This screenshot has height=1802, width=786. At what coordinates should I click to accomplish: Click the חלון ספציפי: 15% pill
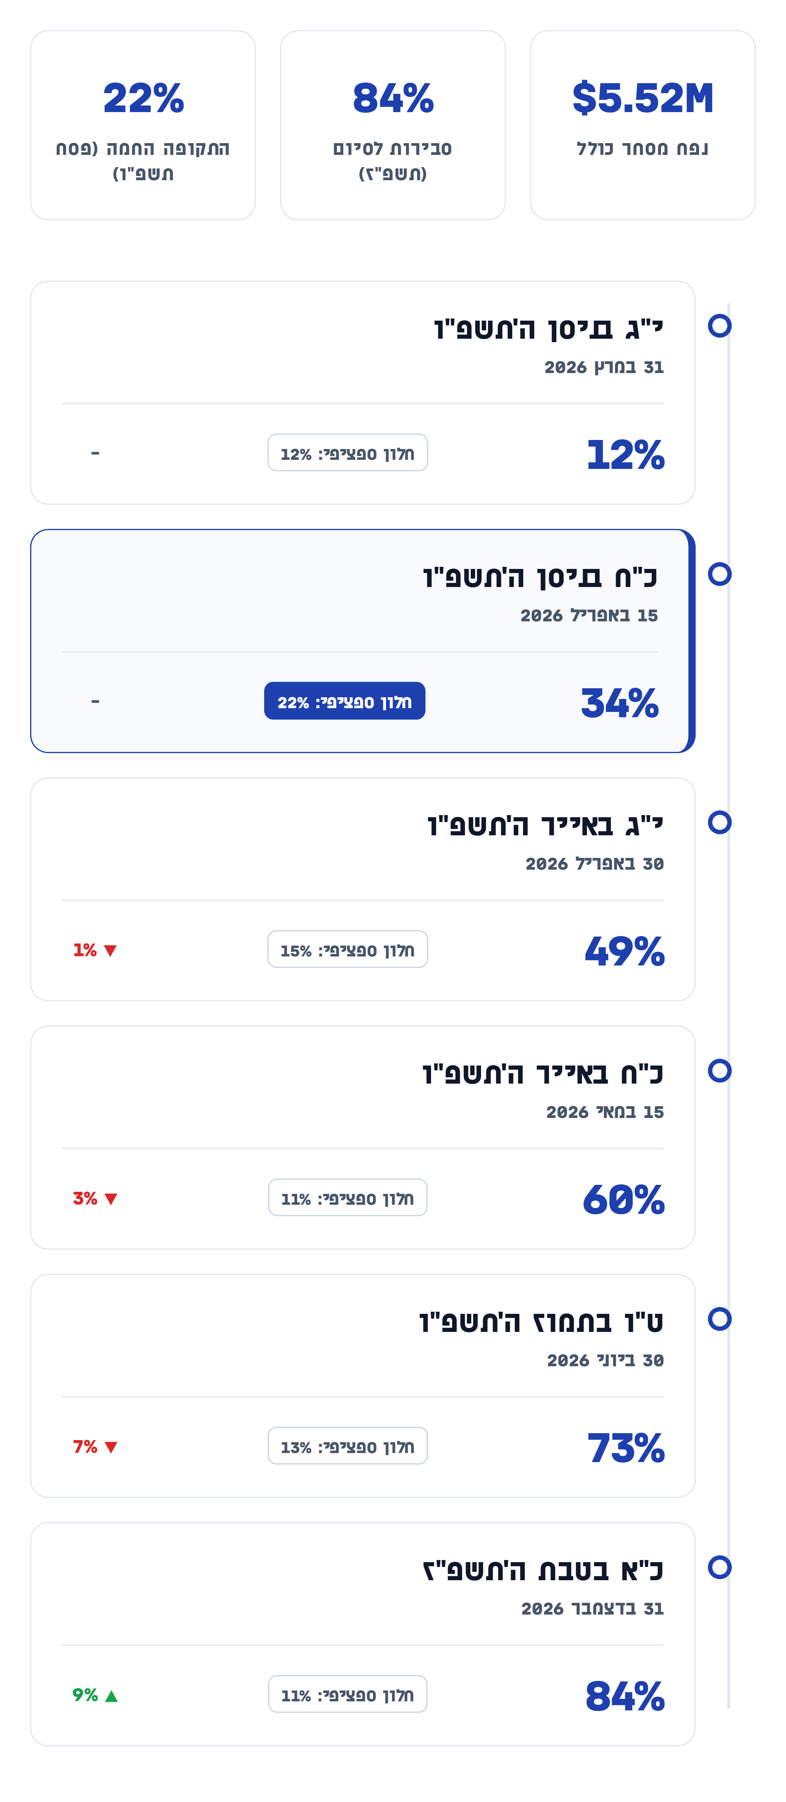[348, 949]
